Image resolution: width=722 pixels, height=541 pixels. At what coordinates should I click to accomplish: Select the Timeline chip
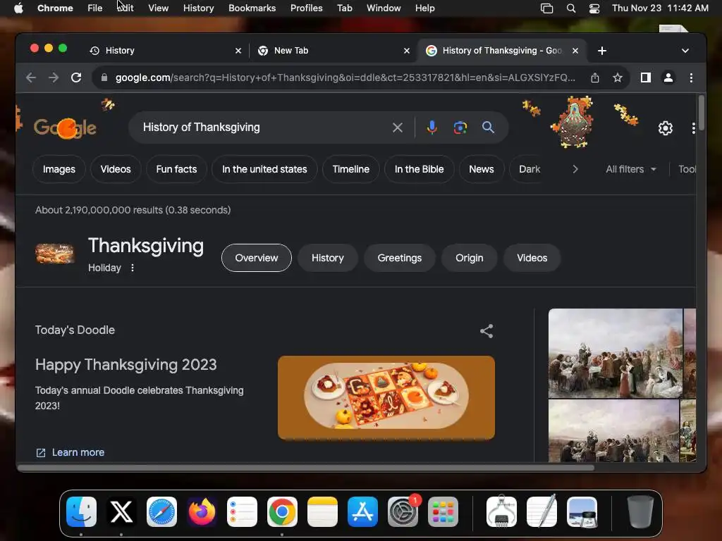(x=351, y=169)
